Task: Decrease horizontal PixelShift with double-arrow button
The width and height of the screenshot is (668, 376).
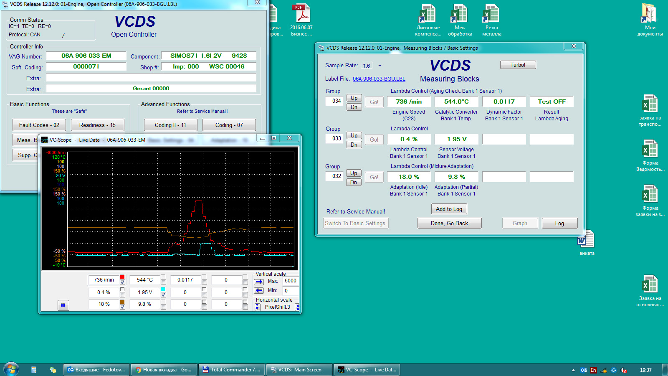Action: click(x=258, y=307)
